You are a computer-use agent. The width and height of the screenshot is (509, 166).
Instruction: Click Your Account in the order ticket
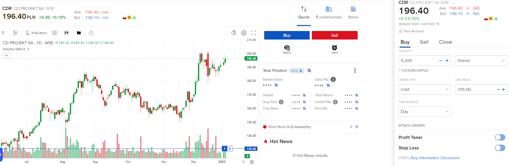411,31
